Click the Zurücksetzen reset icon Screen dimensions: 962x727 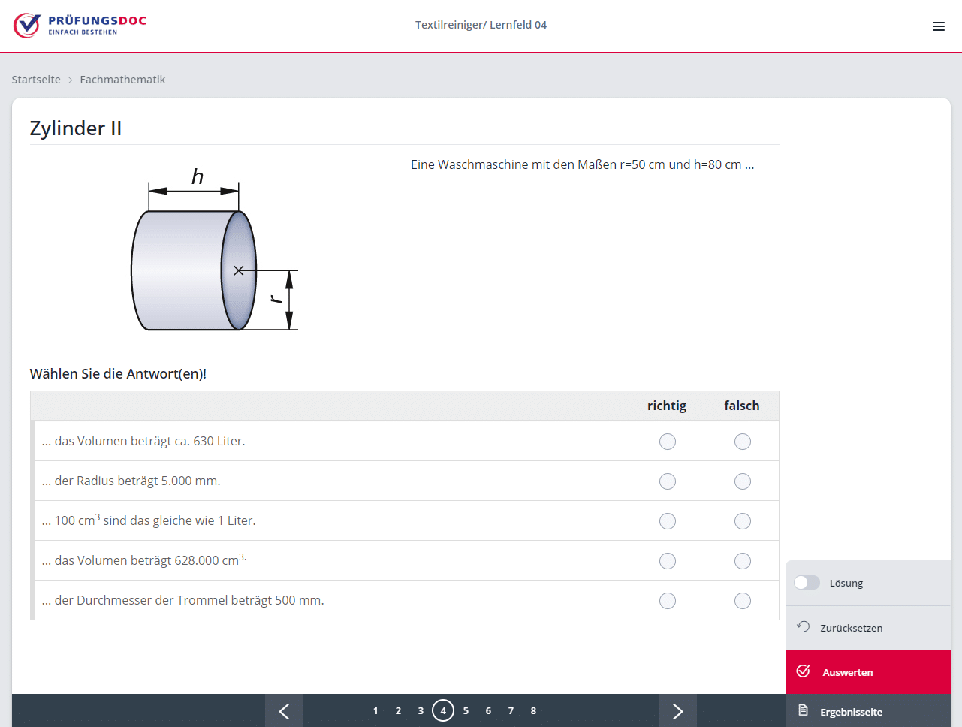[x=803, y=627]
